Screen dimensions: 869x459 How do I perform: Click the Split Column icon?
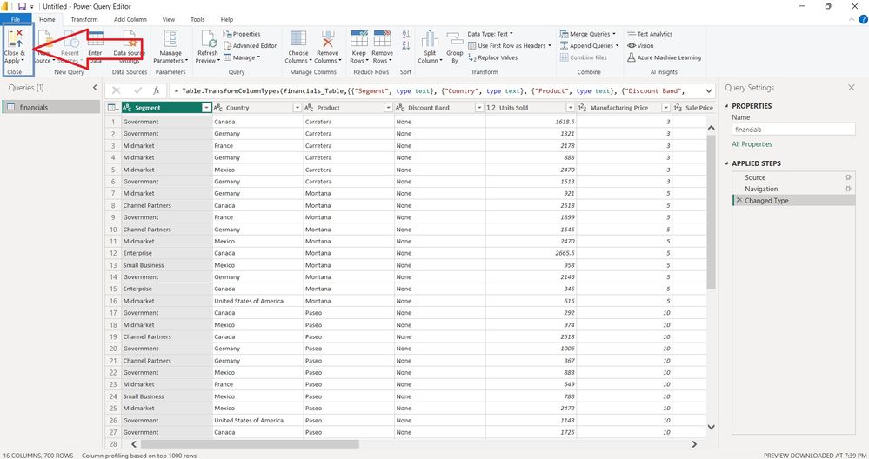pyautogui.click(x=430, y=39)
